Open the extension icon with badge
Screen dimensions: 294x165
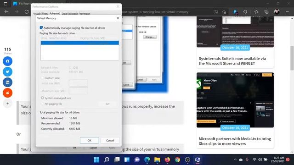(x=235, y=12)
